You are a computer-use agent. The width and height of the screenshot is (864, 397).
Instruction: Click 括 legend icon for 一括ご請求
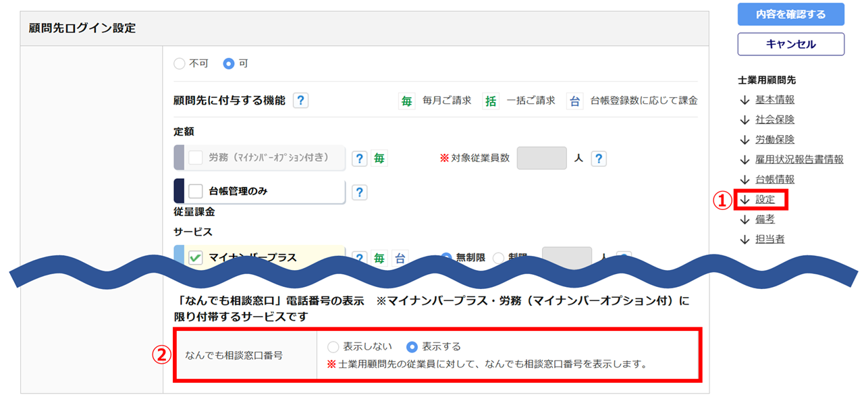[491, 101]
